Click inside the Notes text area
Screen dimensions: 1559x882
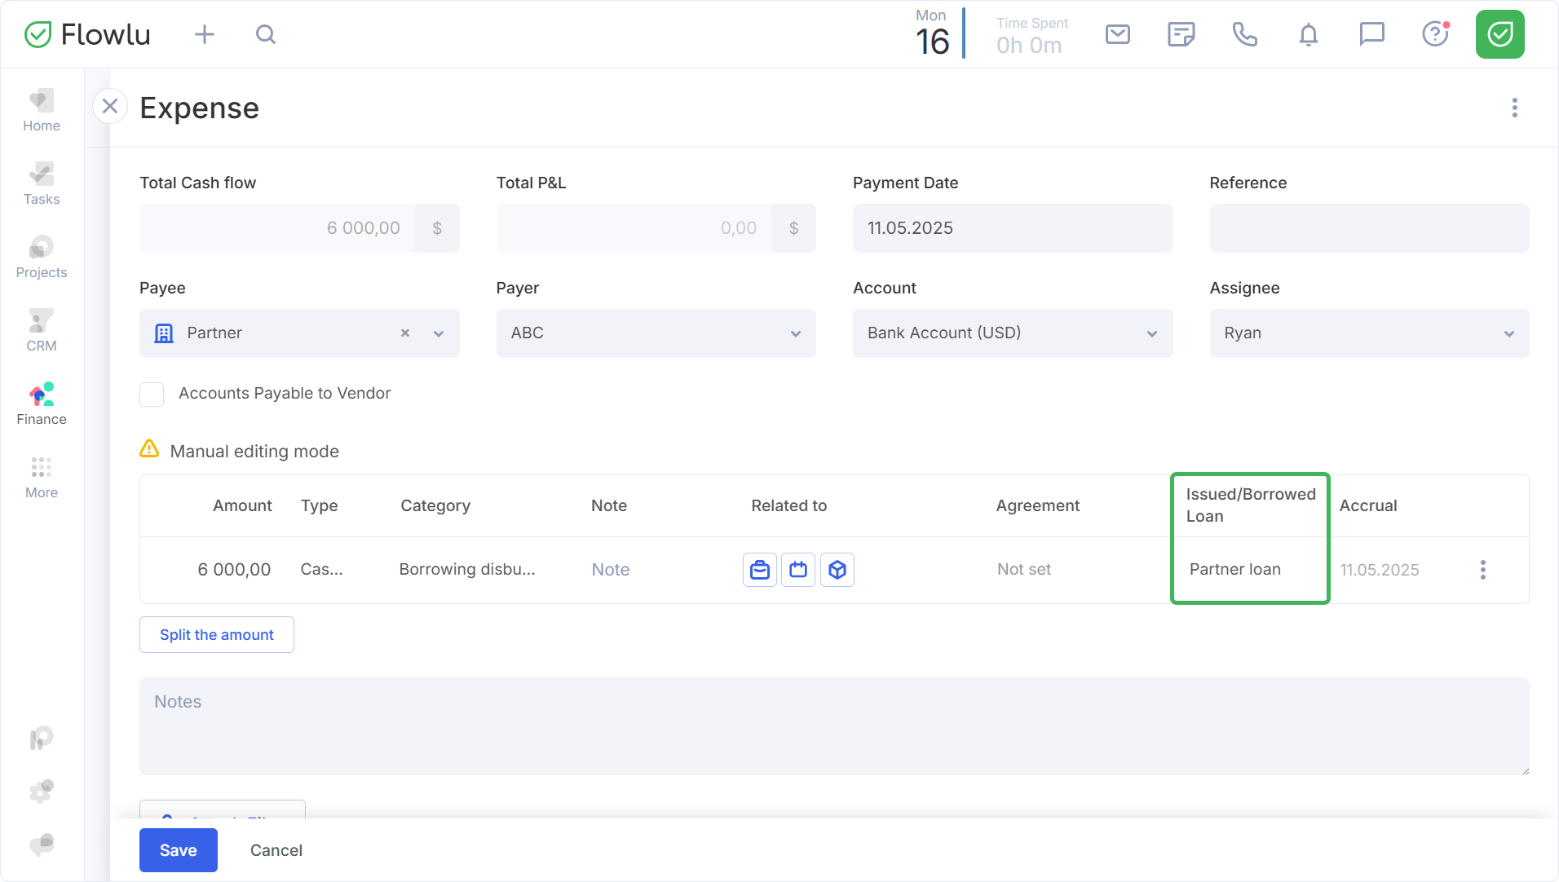pos(833,726)
